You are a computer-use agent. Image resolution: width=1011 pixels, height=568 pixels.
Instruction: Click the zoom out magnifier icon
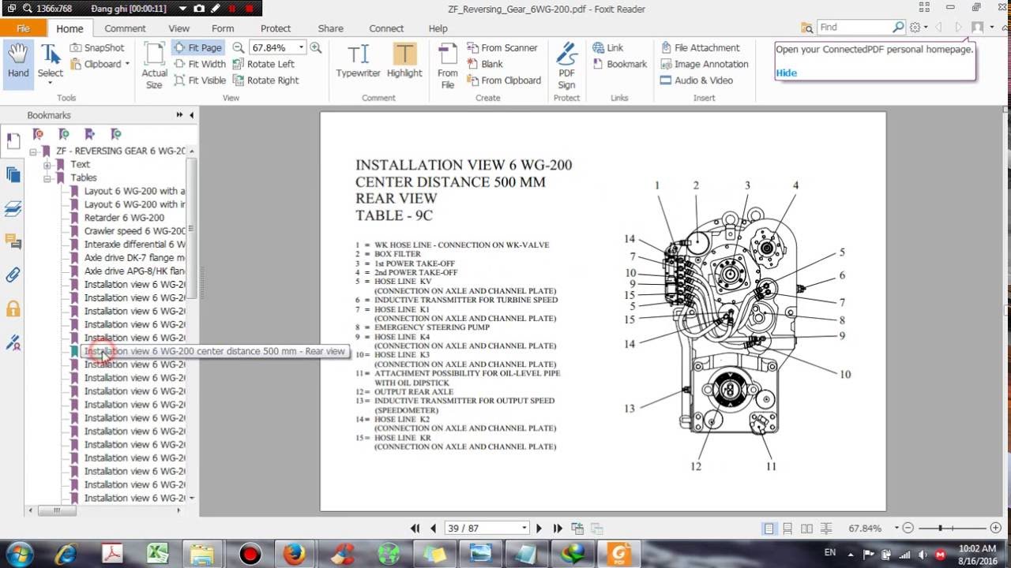point(239,48)
